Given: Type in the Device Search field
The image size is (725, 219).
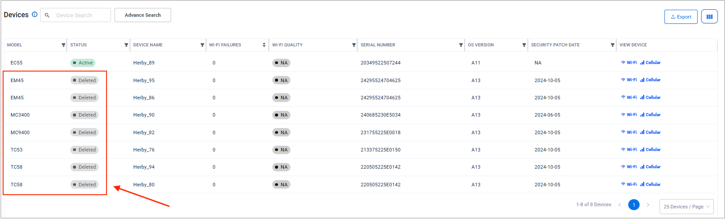Looking at the screenshot, I should (x=80, y=15).
